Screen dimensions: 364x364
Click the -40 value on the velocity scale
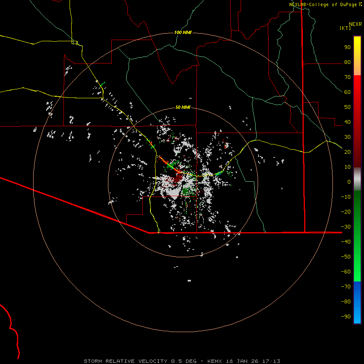(346, 242)
